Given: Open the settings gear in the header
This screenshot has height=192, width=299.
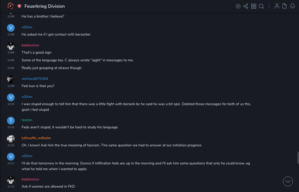Looking at the screenshot, I should (x=238, y=6).
